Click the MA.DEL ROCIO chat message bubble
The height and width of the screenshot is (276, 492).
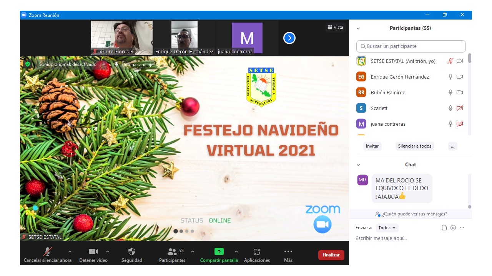(x=402, y=188)
